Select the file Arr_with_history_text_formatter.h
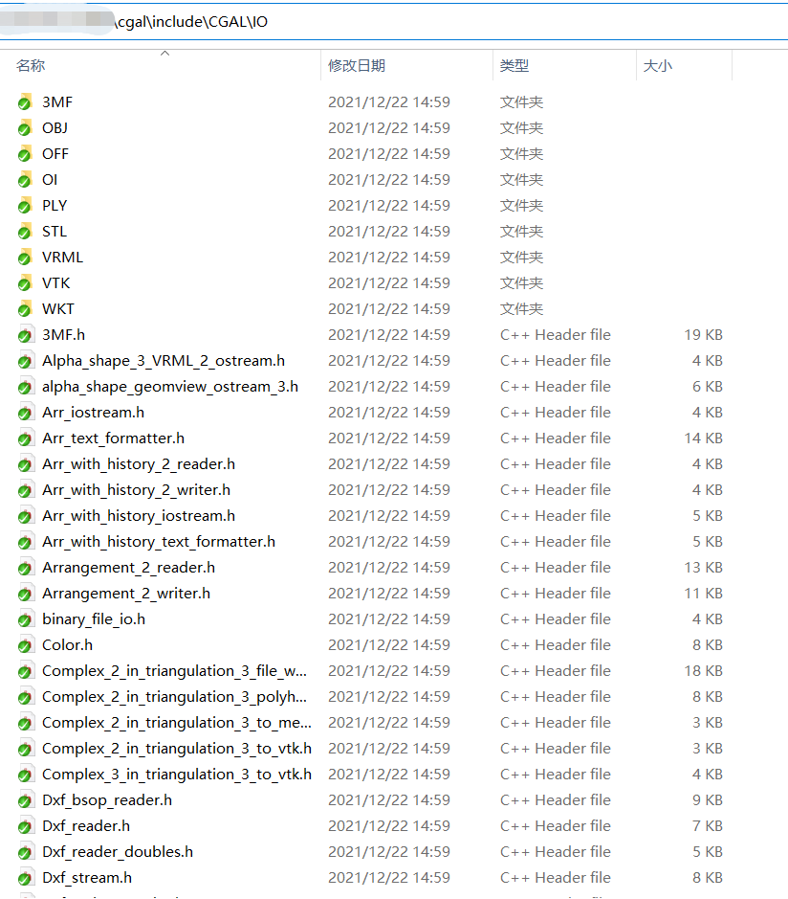Viewport: 788px width, 899px height. [159, 541]
